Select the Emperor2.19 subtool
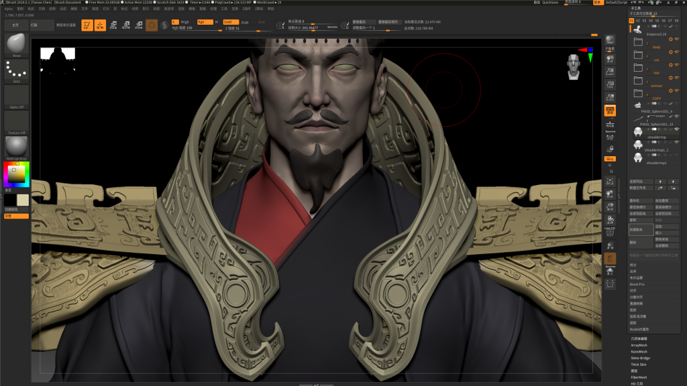Viewport: 687px width, 386px height. point(655,29)
